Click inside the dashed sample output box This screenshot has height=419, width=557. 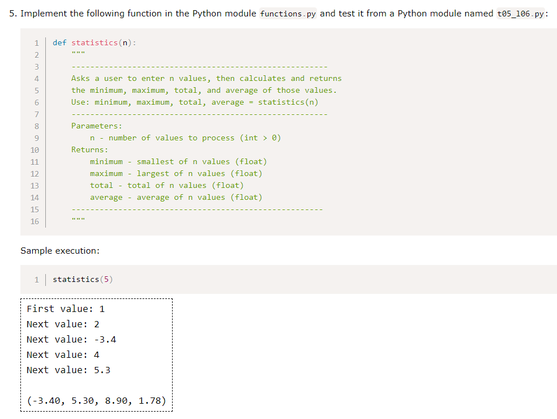tap(96, 354)
